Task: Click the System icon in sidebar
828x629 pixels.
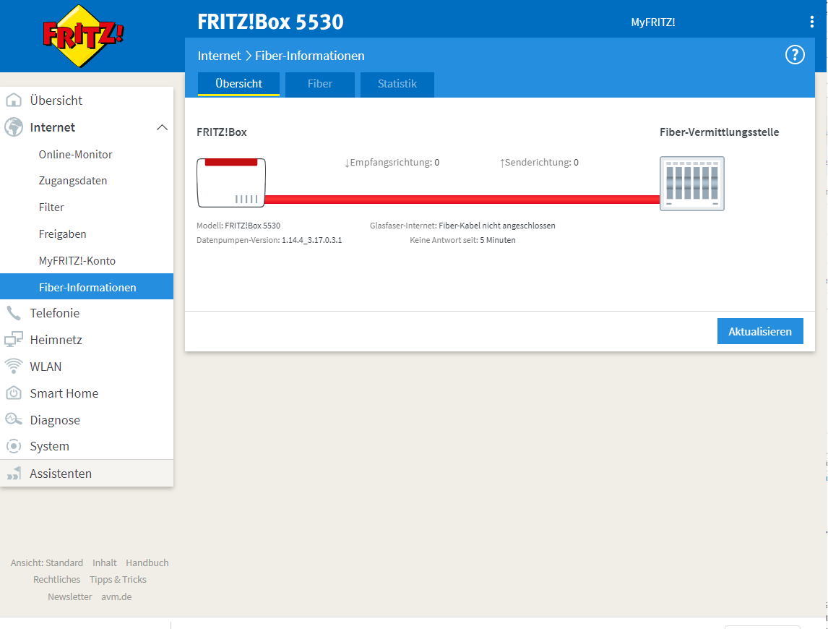Action: 14,447
